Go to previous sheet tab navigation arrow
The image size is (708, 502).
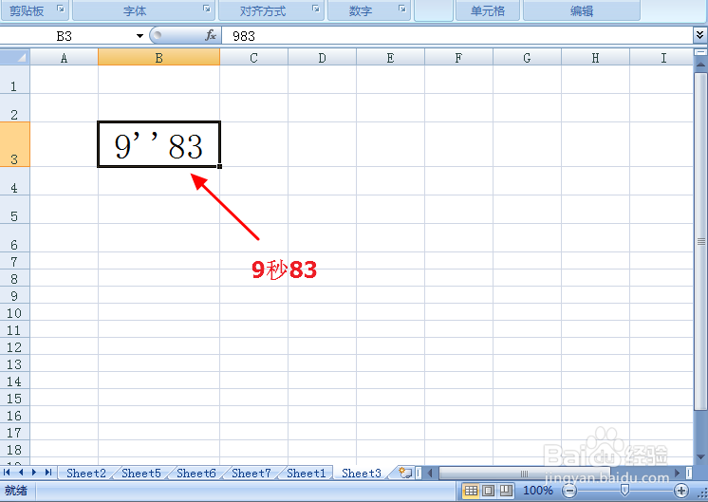(21, 473)
